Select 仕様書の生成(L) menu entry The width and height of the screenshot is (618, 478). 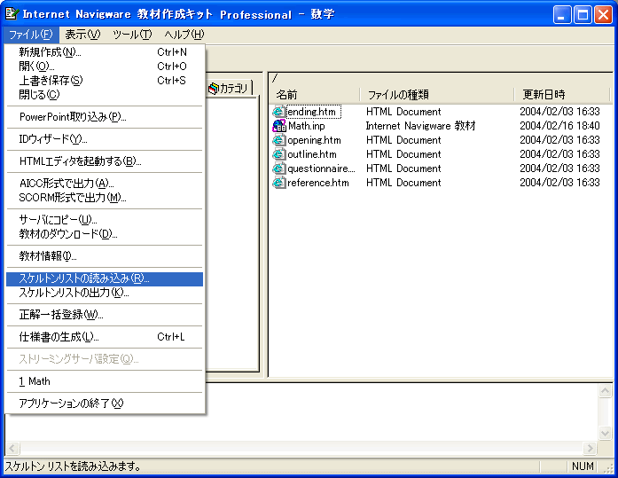click(x=105, y=337)
